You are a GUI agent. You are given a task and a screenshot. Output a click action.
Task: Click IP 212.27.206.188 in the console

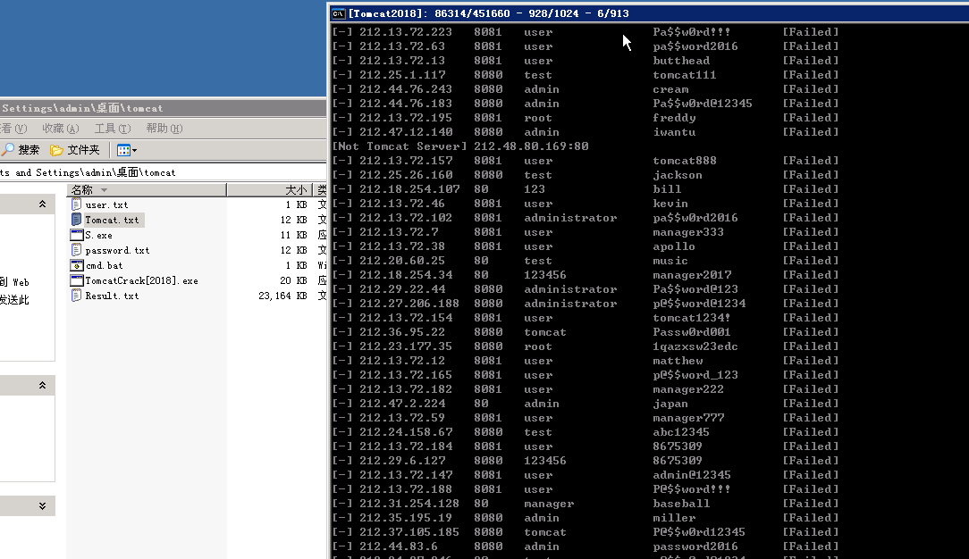(409, 304)
